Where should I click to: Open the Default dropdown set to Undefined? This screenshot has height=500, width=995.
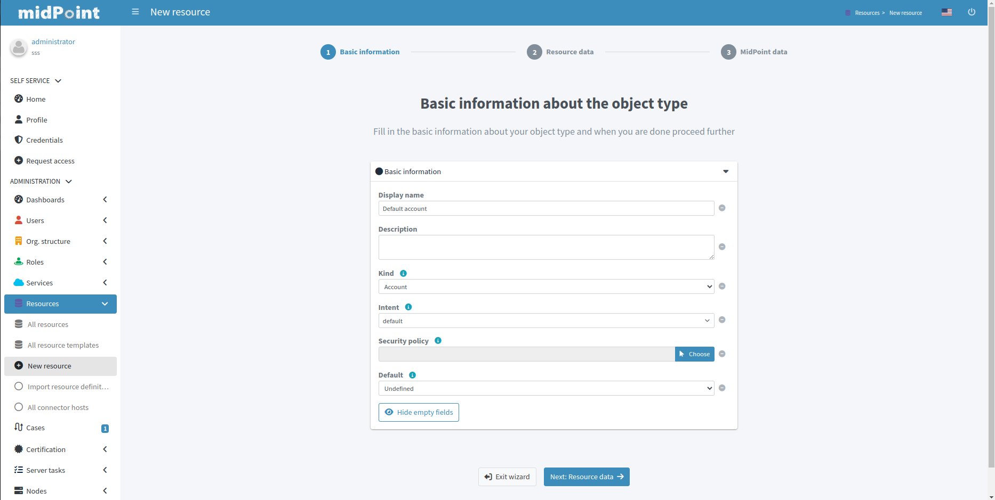pos(546,389)
